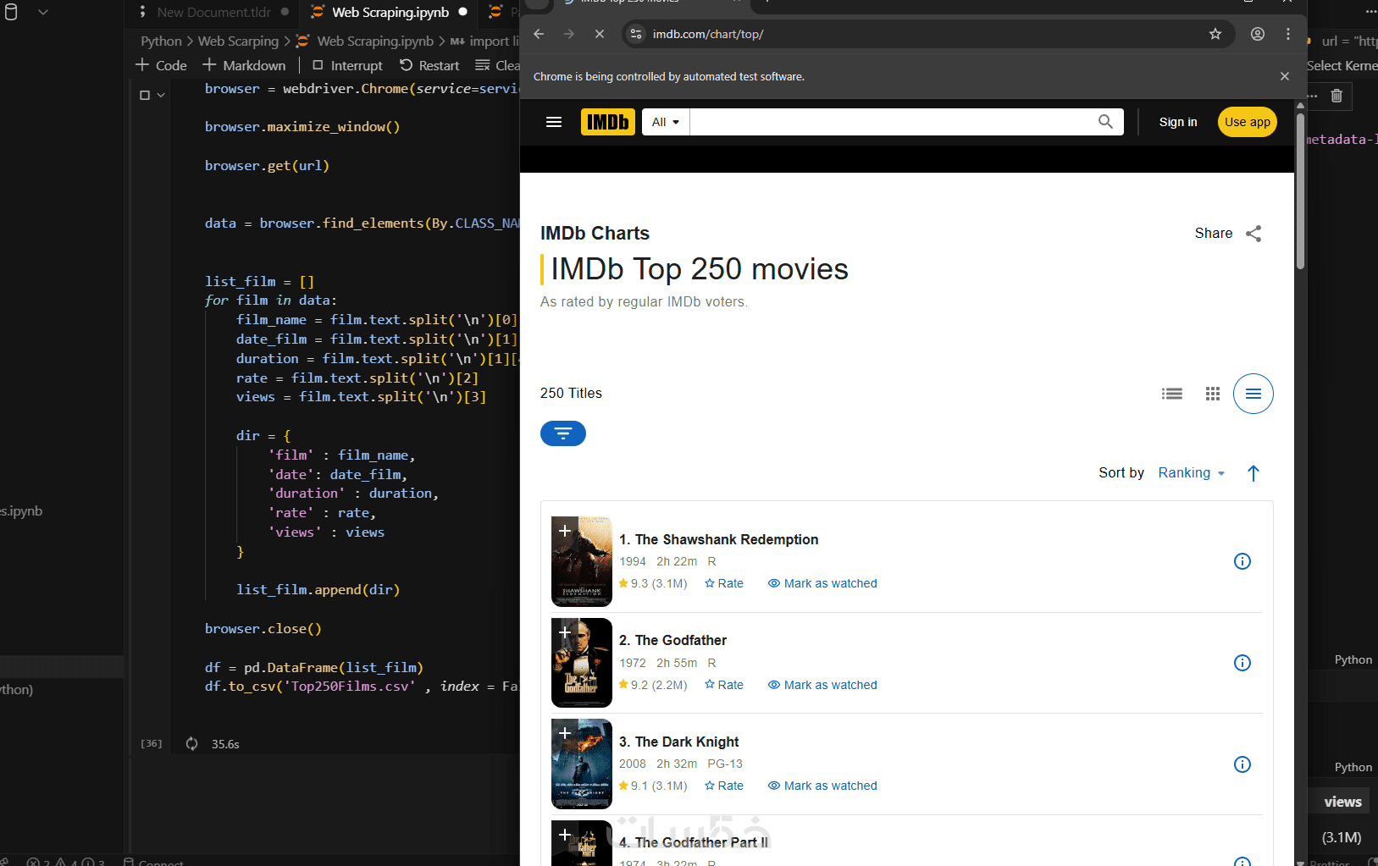Bookmark this page with the star icon
The width and height of the screenshot is (1378, 866).
click(1215, 34)
